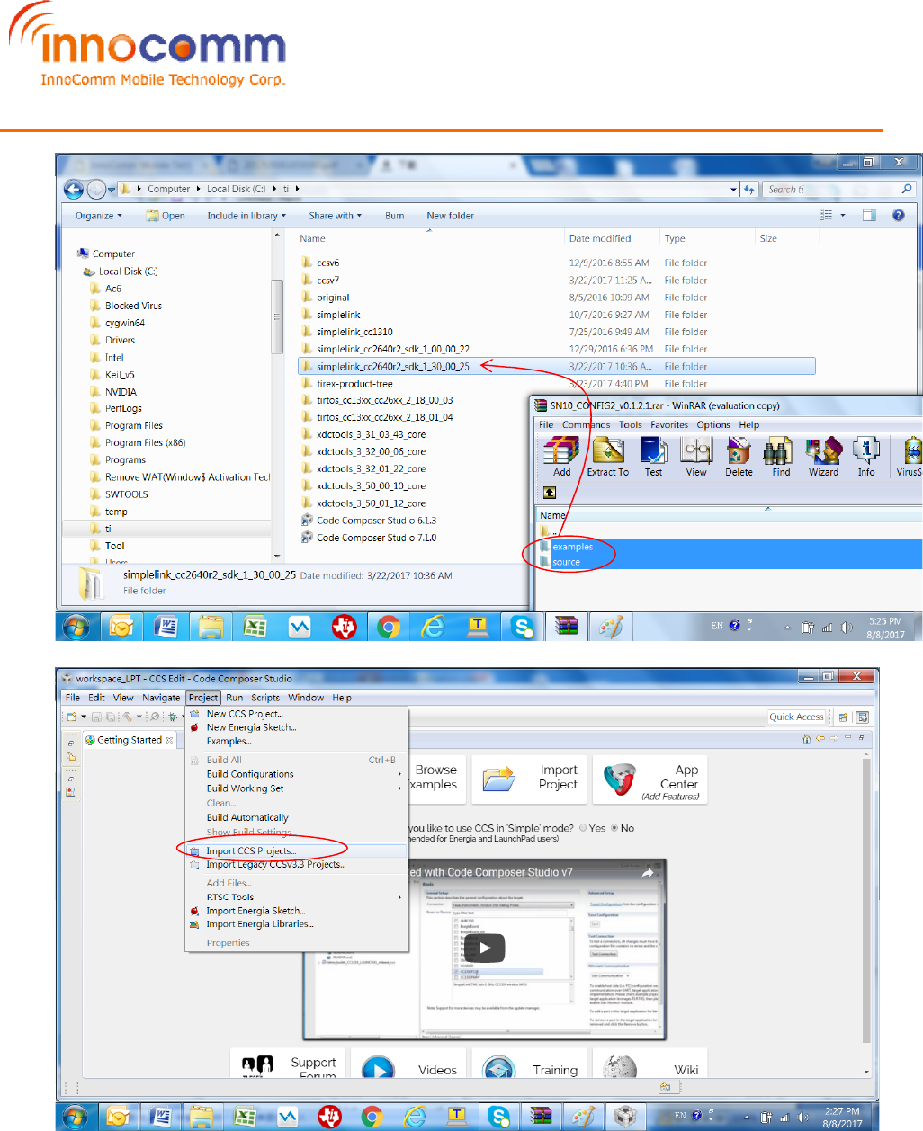923x1131 pixels.
Task: Select New Energia Sketch entry
Action: pyautogui.click(x=297, y=727)
